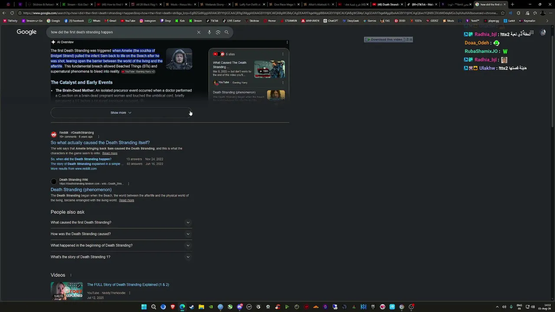The width and height of the screenshot is (555, 312).
Task: Switch to the 'Mods - Nexus Mods' tab
Action: pos(180,4)
